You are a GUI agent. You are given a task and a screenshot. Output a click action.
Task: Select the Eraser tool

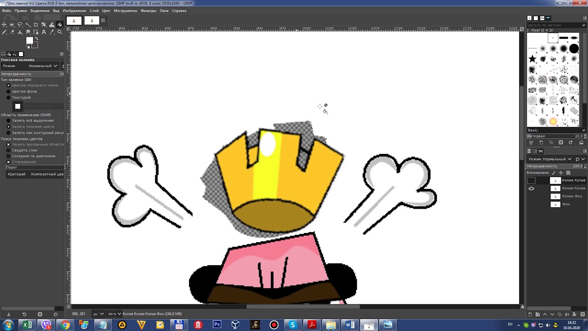[12, 32]
